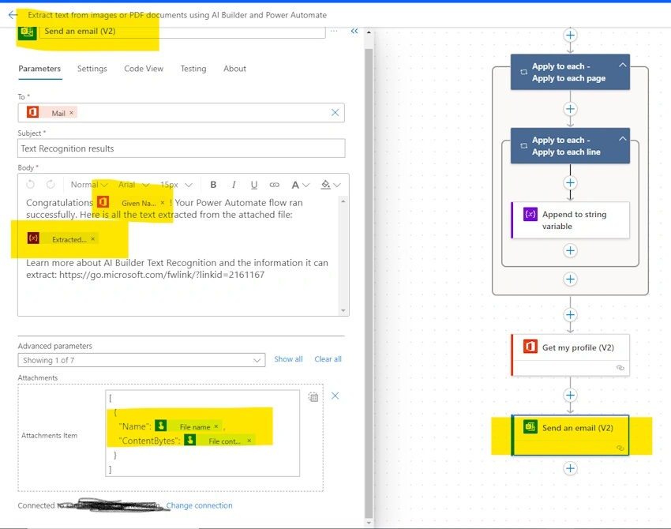The image size is (671, 529).
Task: Click the Subject field 'Text Recognition results'
Action: (182, 148)
